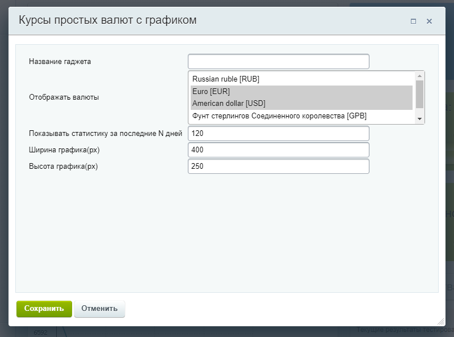This screenshot has width=454, height=337.
Task: Click the currency list scrollbar thumb
Action: (419, 94)
